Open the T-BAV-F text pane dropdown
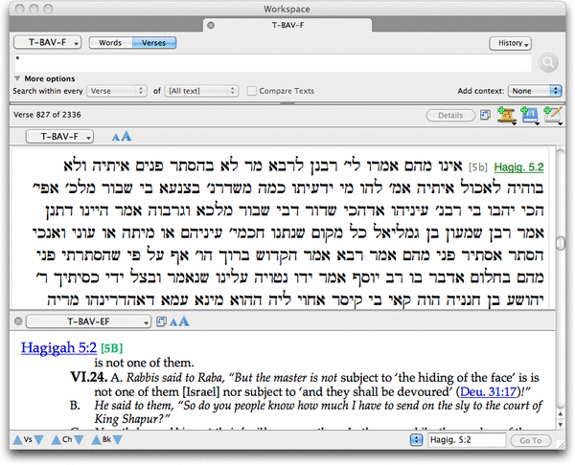 click(59, 137)
